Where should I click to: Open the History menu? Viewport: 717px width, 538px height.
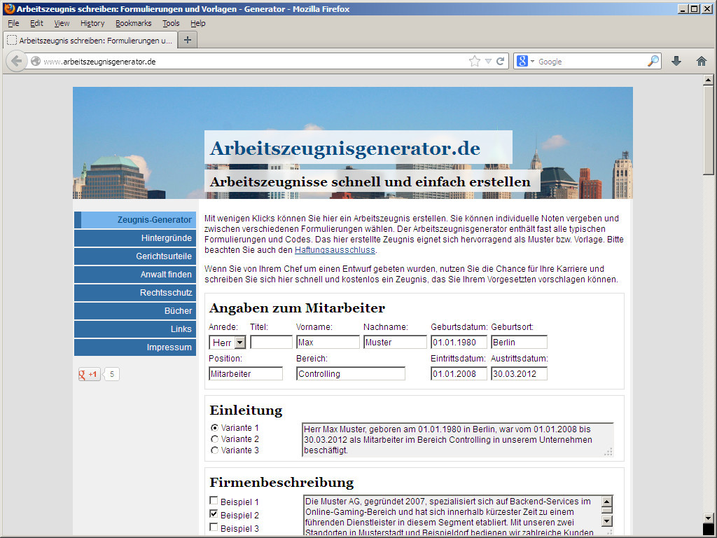click(x=92, y=23)
